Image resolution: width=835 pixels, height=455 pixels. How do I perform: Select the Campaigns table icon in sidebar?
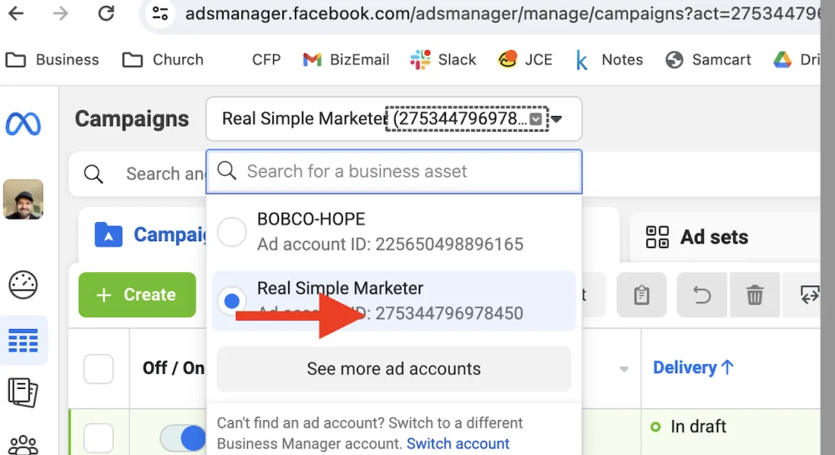[23, 341]
